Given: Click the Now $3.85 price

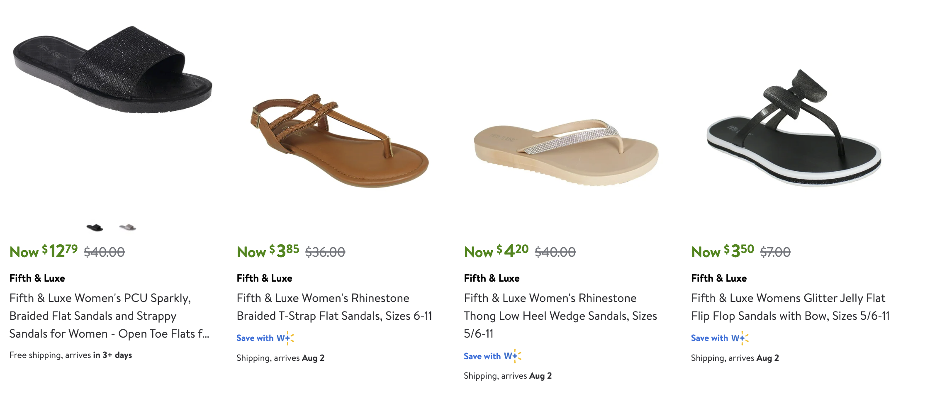Looking at the screenshot, I should point(268,251).
